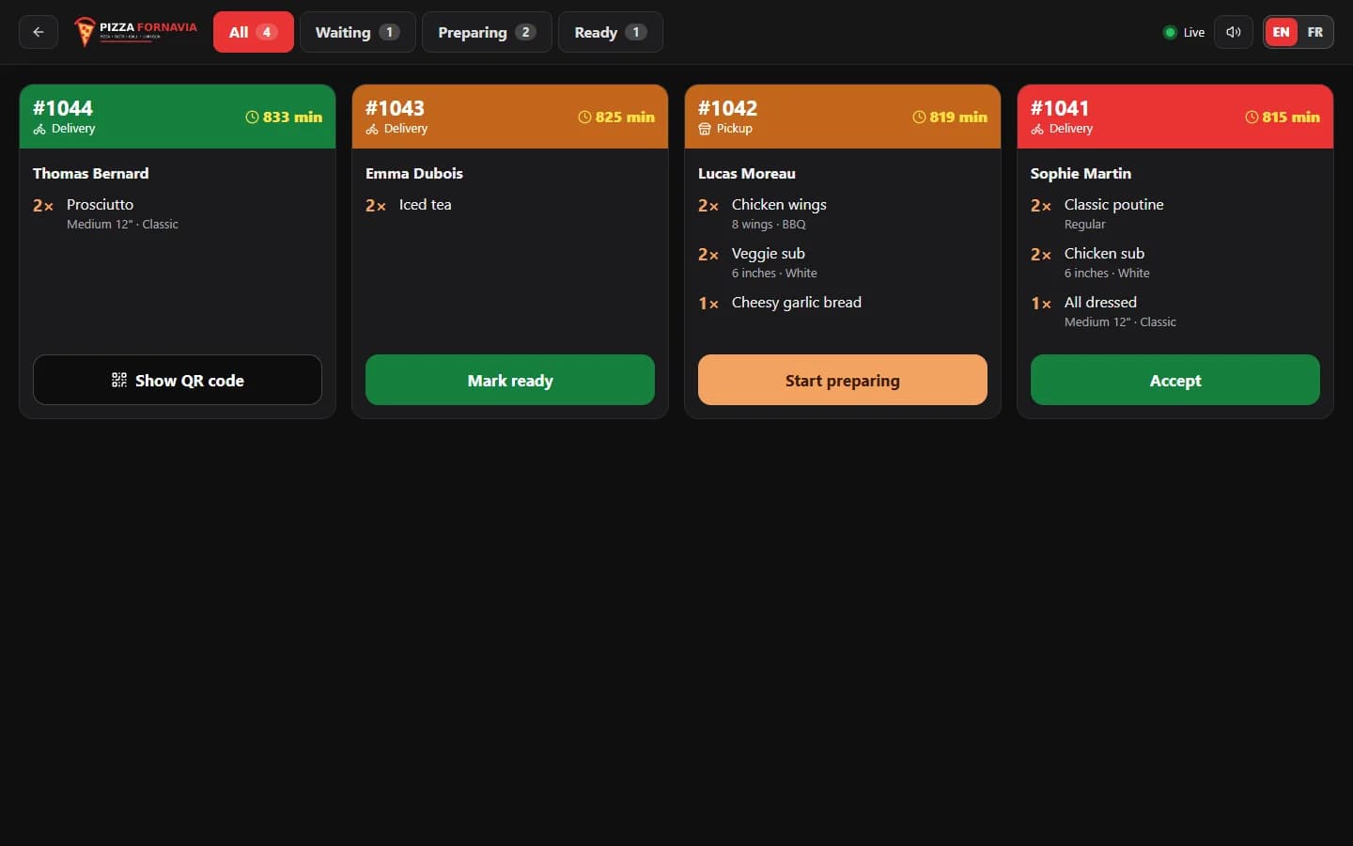Click the delivery bike icon on #1041
Viewport: 1353px width, 846px height.
1037,129
